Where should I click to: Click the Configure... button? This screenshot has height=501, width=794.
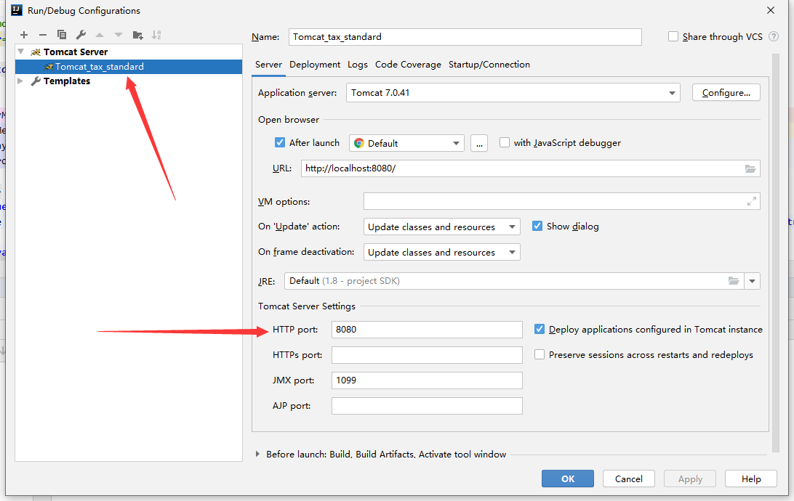point(726,92)
